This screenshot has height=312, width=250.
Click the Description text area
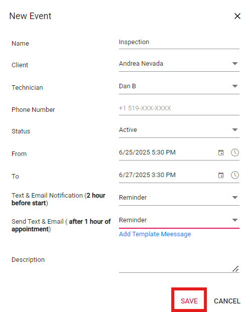pos(179,263)
